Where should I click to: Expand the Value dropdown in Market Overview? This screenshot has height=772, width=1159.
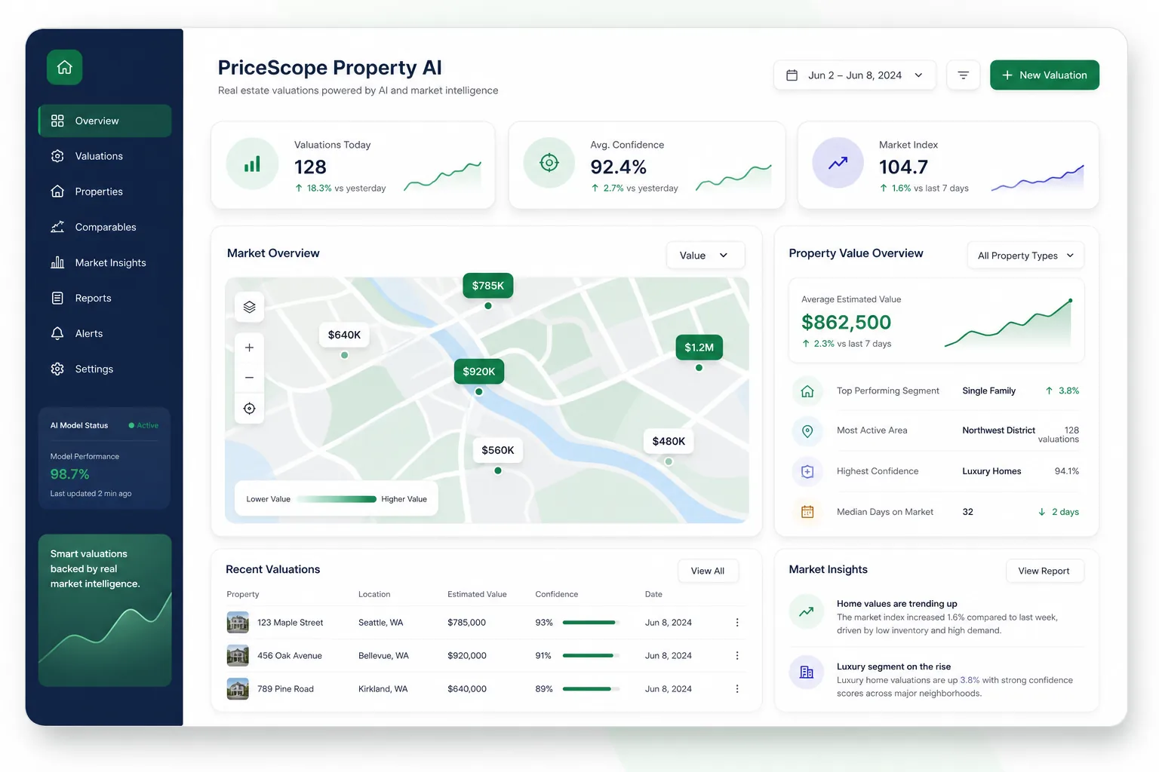706,256
